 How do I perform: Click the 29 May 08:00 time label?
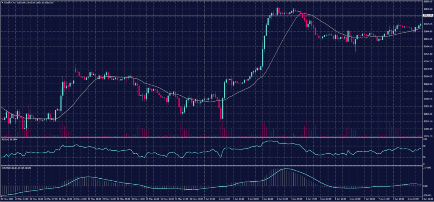[x=95, y=199]
